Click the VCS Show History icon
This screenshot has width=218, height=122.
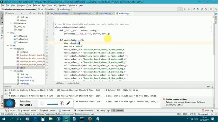(x=202, y=9)
